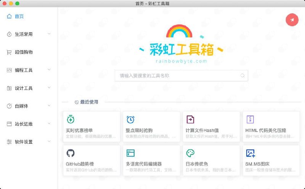
Task: Click the 最近使用 section heading
Action: [x=89, y=102]
